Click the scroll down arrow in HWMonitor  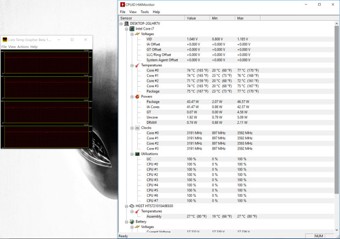pyautogui.click(x=337, y=230)
